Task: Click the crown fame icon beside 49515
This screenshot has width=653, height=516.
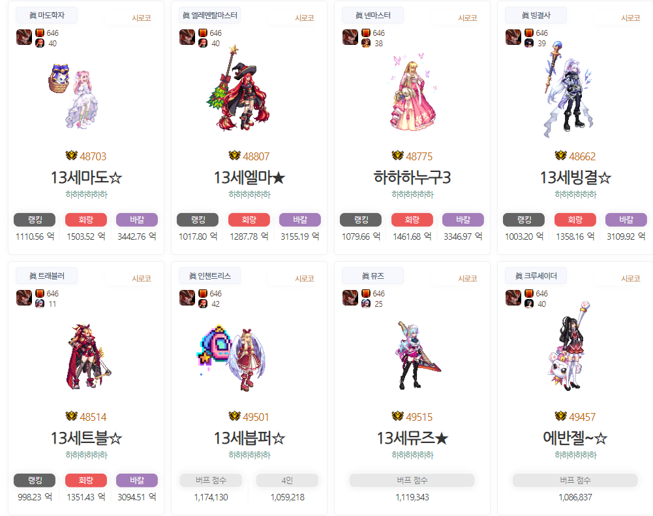Action: click(x=398, y=416)
